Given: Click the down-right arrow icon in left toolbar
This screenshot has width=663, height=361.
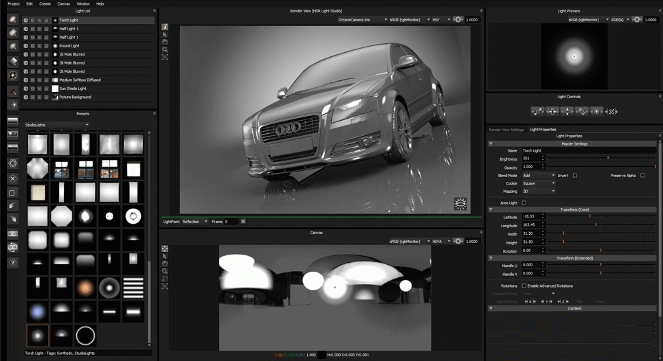Looking at the screenshot, I should 12,219.
